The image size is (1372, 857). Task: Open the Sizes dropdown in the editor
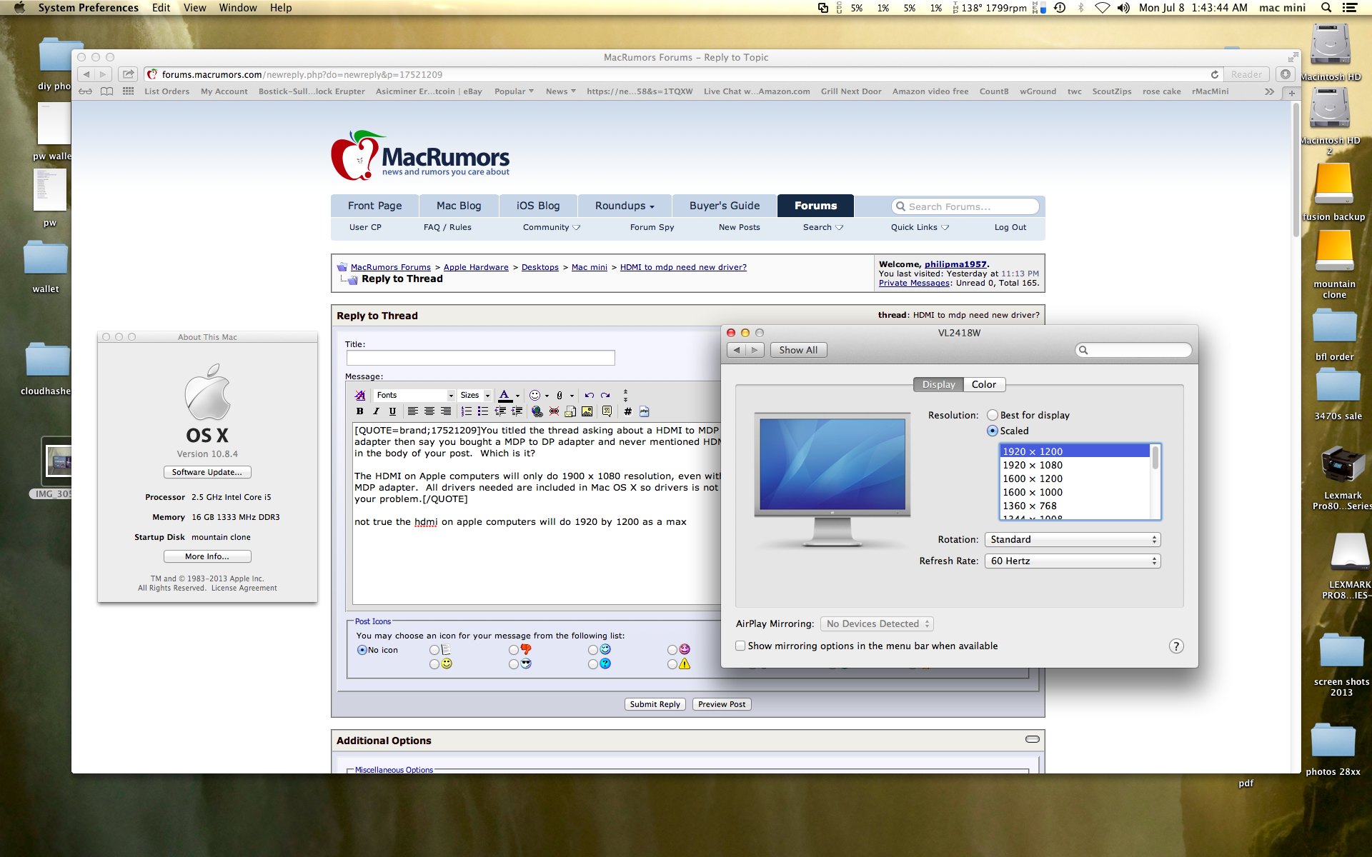pos(475,395)
